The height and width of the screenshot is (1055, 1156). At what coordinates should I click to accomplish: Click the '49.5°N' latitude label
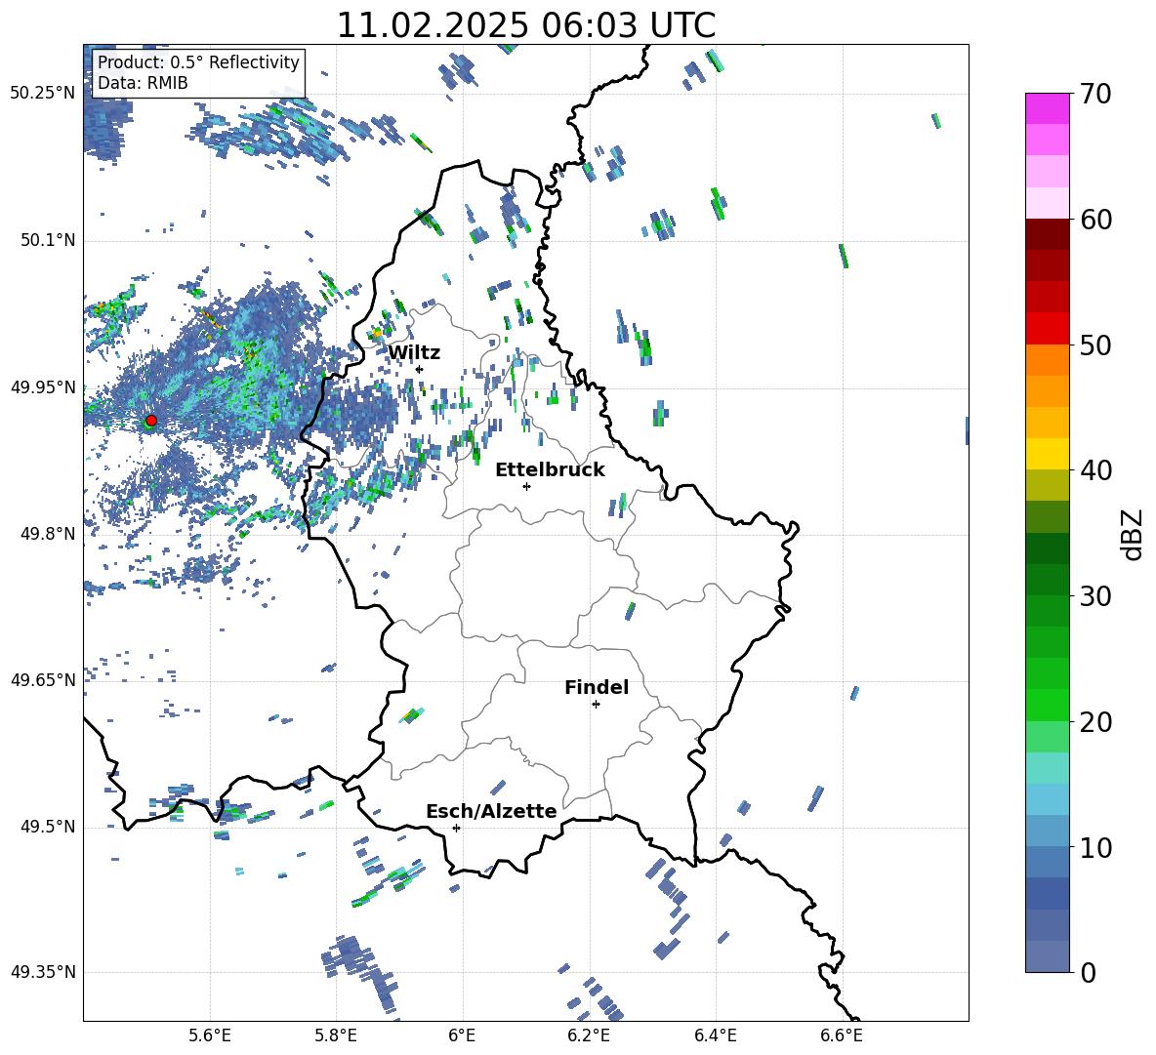(48, 827)
